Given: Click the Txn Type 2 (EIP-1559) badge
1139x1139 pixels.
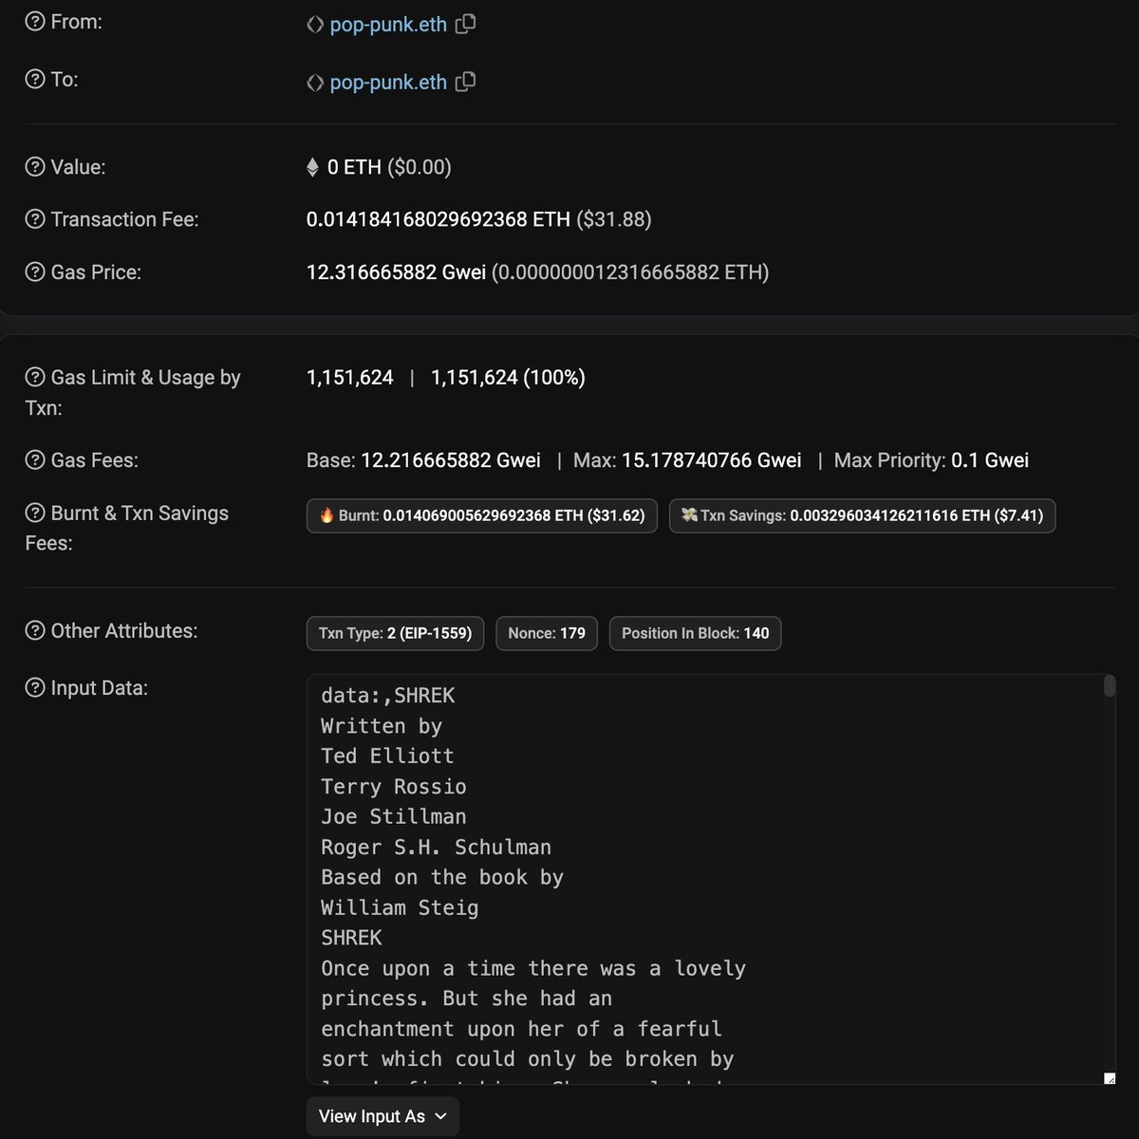Looking at the screenshot, I should pyautogui.click(x=395, y=633).
